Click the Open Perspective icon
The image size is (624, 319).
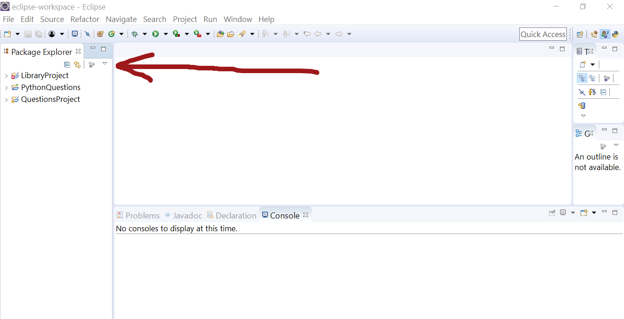pos(580,34)
